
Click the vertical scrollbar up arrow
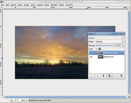[x=129, y=10]
